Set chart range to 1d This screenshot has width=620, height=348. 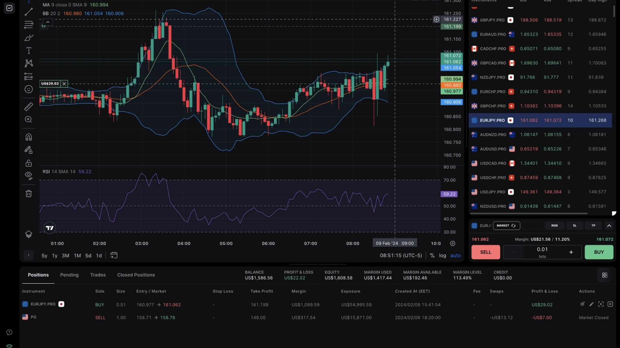tap(99, 255)
